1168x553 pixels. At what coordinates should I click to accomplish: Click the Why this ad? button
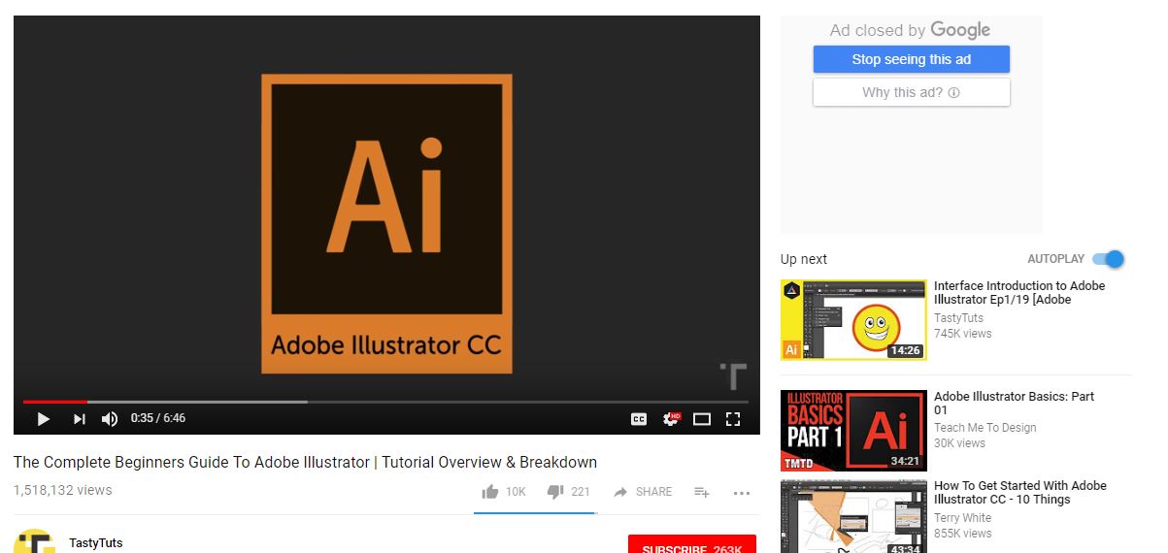(x=912, y=92)
